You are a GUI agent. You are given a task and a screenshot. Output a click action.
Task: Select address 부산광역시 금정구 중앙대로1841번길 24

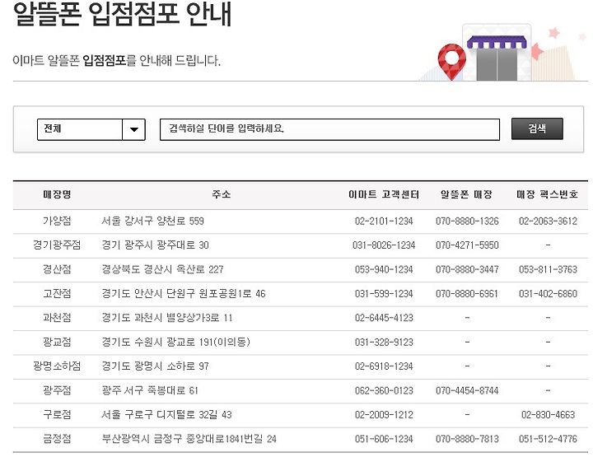[x=189, y=439]
